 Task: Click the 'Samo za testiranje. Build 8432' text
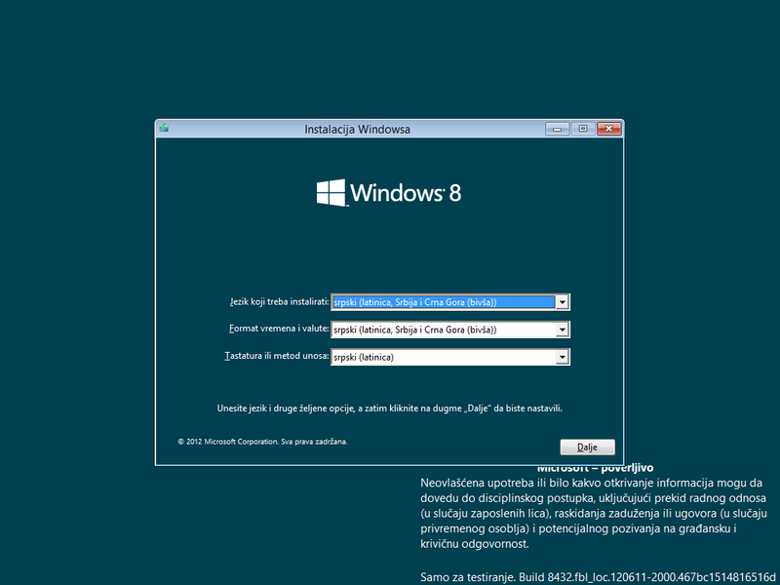pos(598,577)
